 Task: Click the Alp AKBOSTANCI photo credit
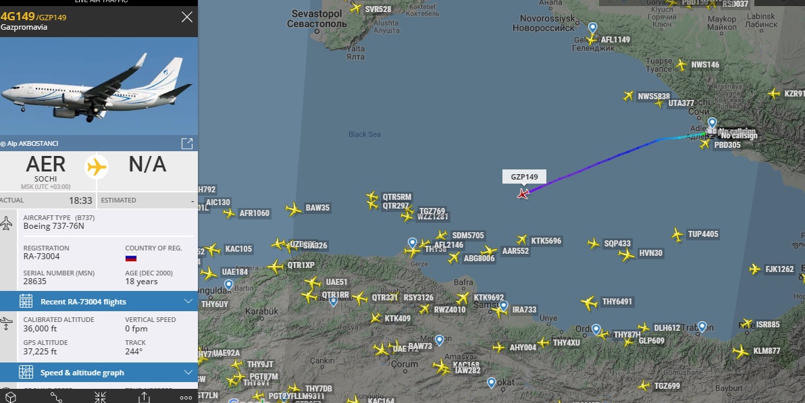click(29, 144)
